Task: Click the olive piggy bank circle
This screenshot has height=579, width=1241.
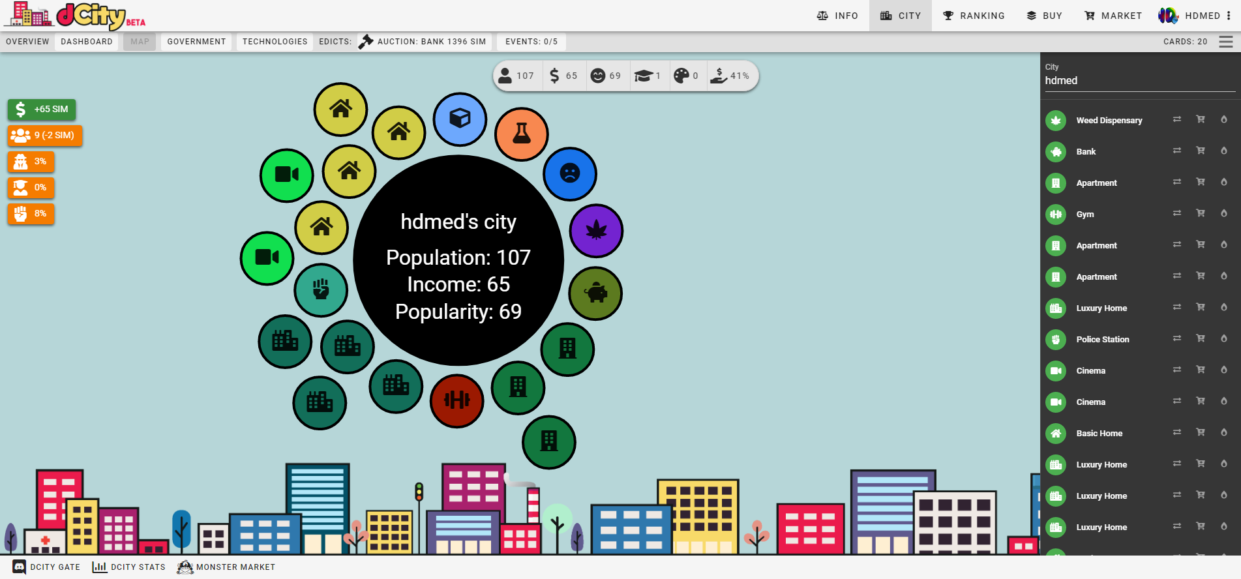Action: 595,293
